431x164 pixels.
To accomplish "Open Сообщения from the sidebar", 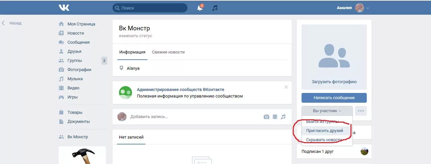I will coord(78,42).
